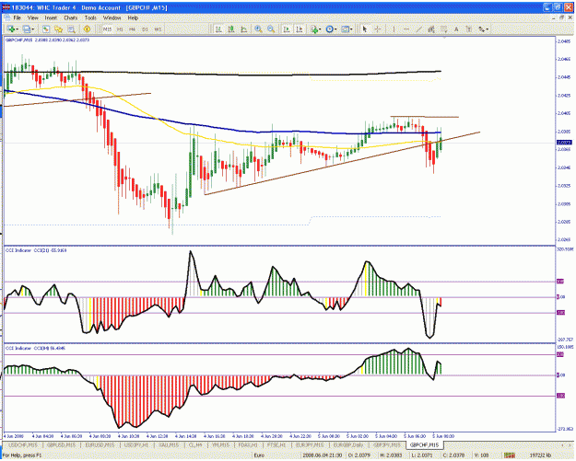Expand the Profiles dropdown arrow
The height and width of the screenshot is (461, 576).
click(33, 29)
